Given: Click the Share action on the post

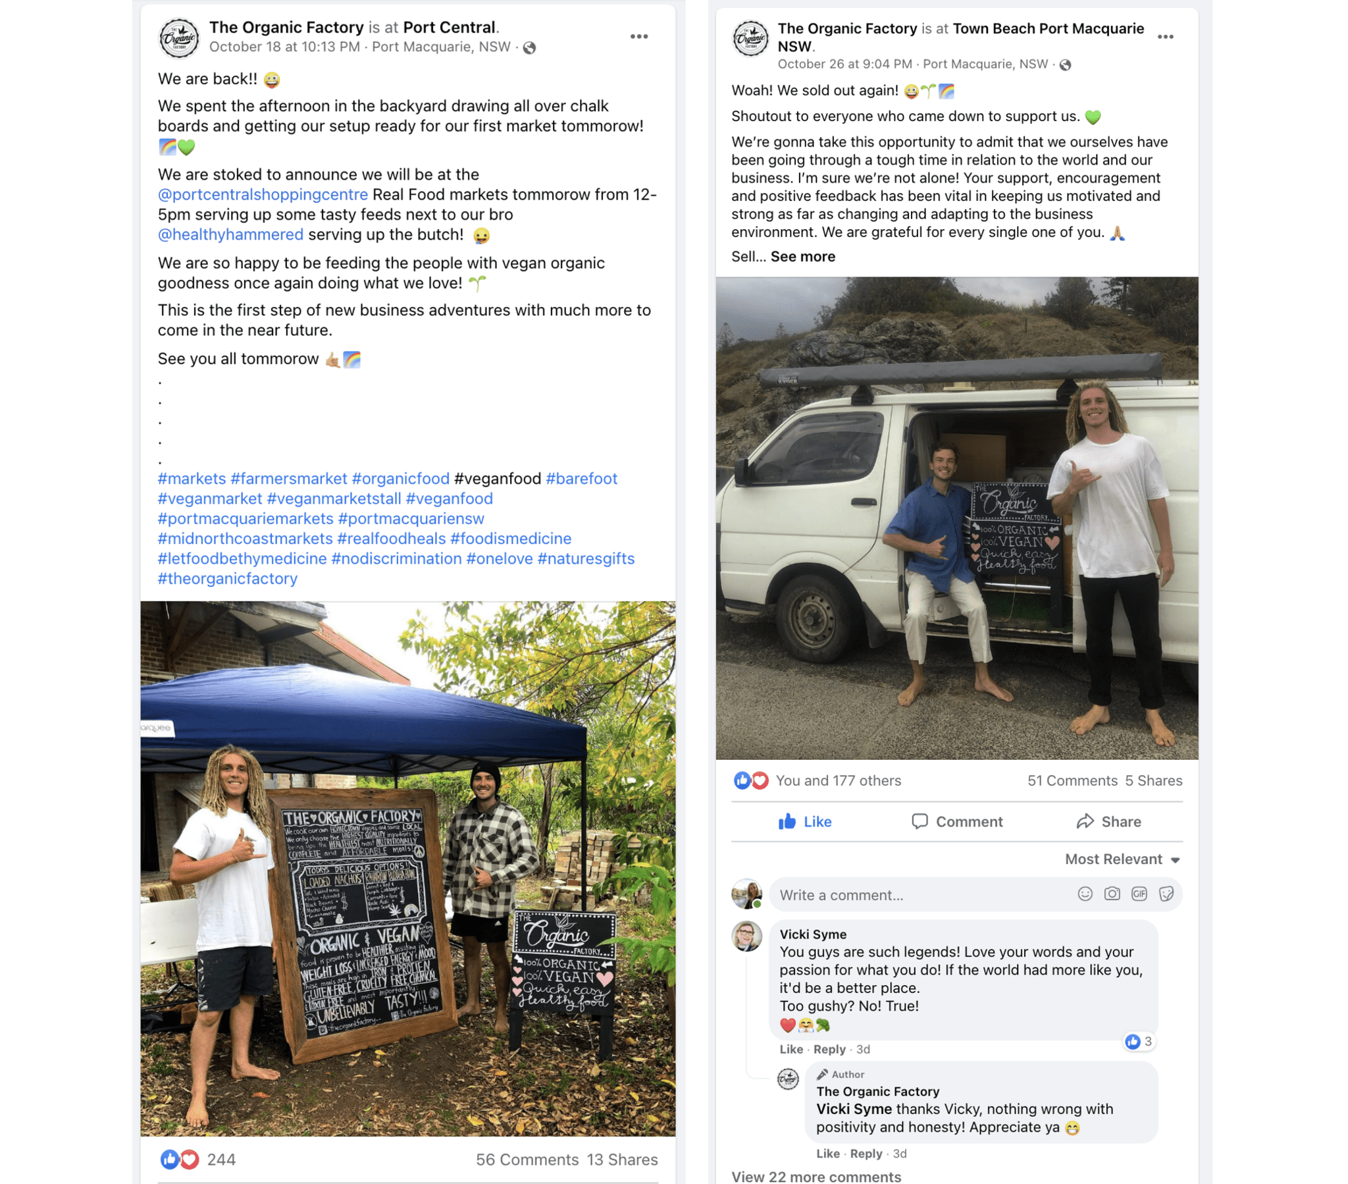Looking at the screenshot, I should pos(1108,821).
